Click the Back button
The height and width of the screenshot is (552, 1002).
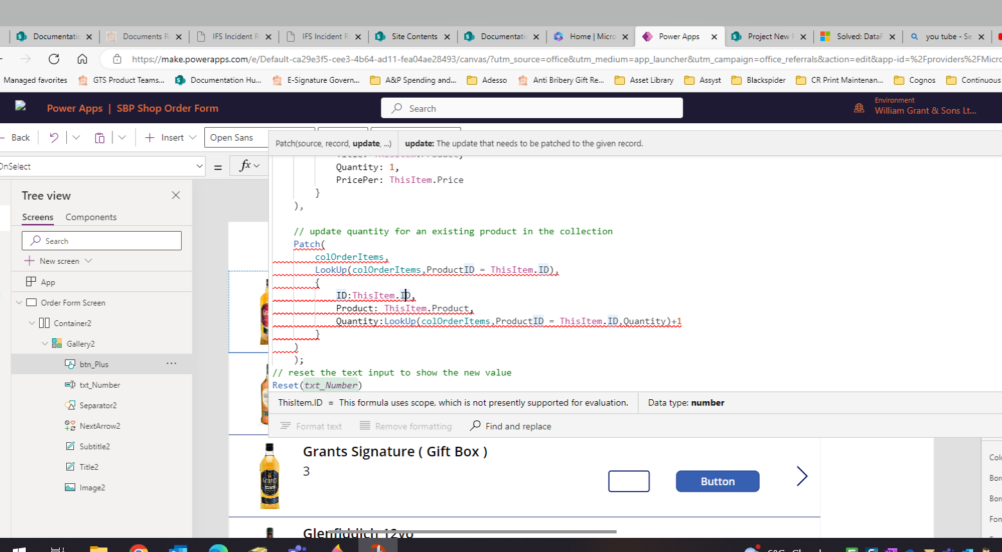pos(15,137)
